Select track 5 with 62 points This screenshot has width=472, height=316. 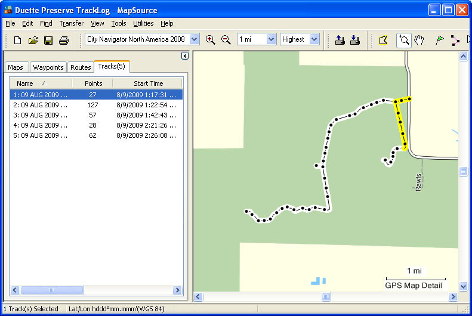(96, 135)
